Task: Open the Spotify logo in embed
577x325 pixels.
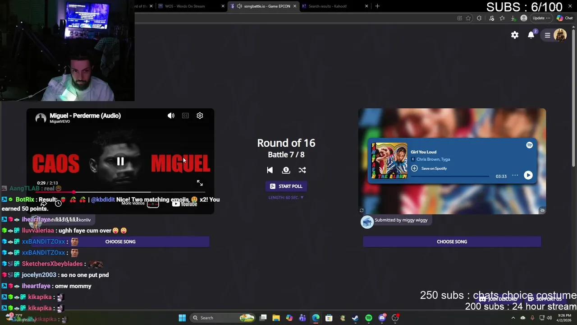Action: pyautogui.click(x=529, y=145)
